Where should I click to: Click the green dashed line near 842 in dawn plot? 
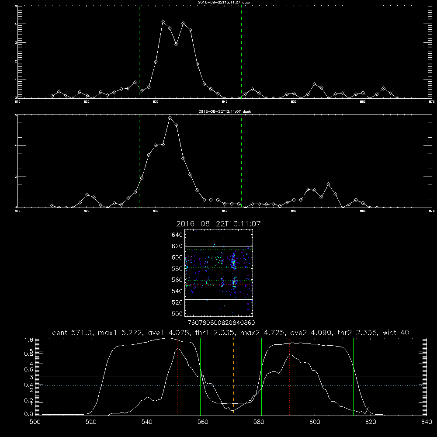(241, 52)
